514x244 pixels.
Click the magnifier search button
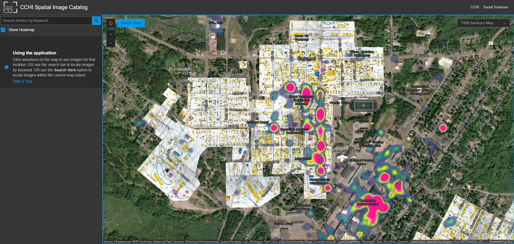coord(96,20)
